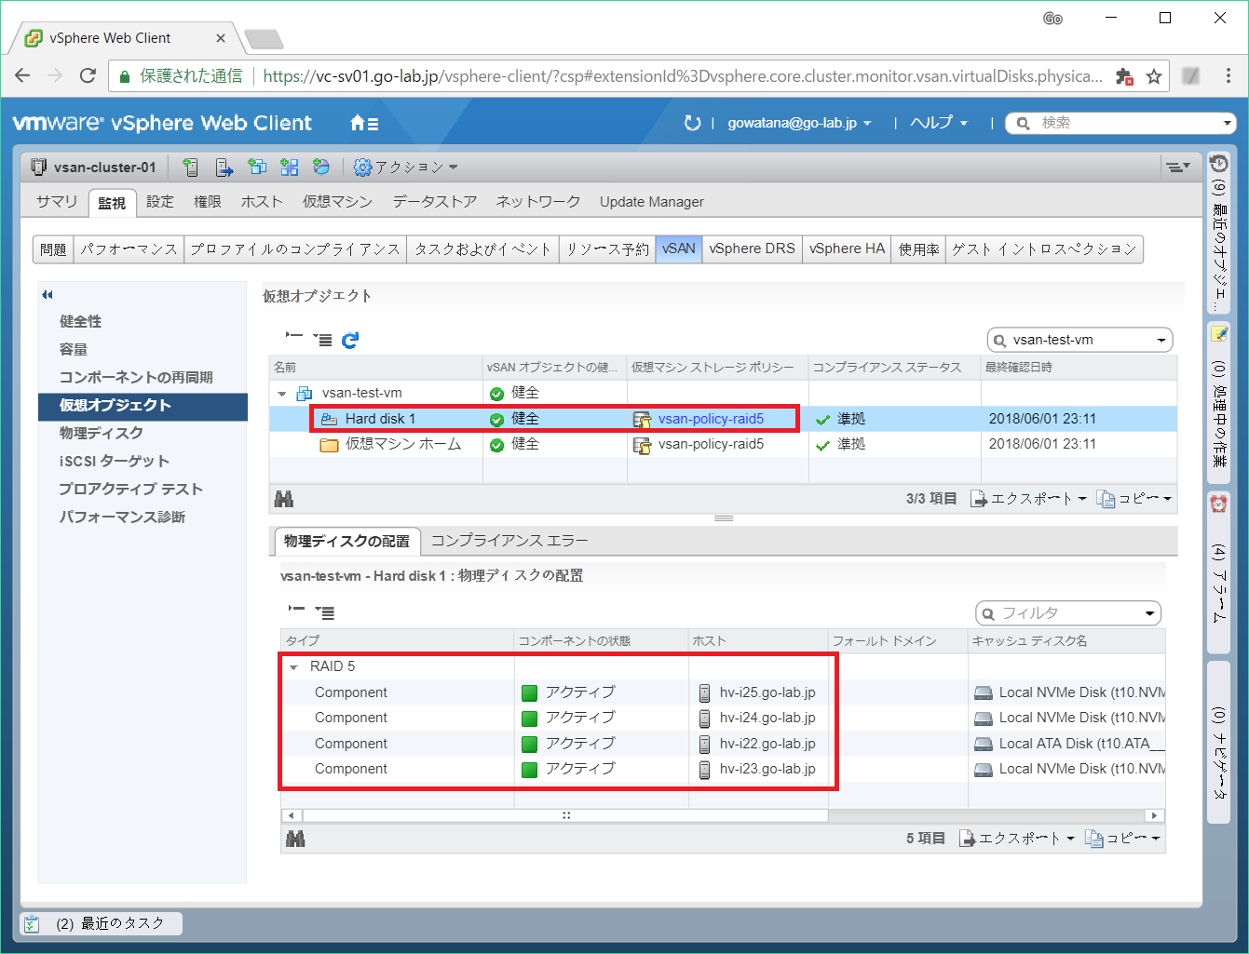
Task: Open the upper エクスポート export dropdown
Action: click(x=1028, y=499)
